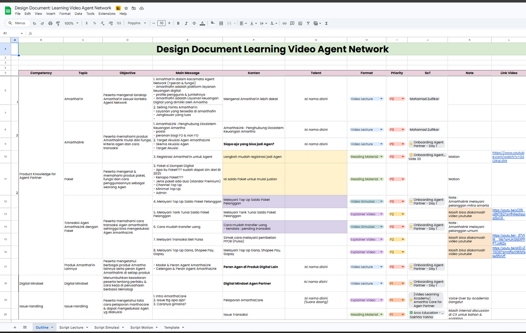
Task: Open the Outline tab dropdown arrow
Action: [52, 327]
